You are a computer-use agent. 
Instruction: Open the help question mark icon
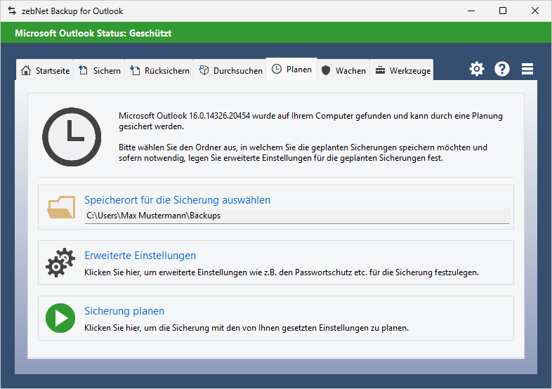[x=502, y=69]
